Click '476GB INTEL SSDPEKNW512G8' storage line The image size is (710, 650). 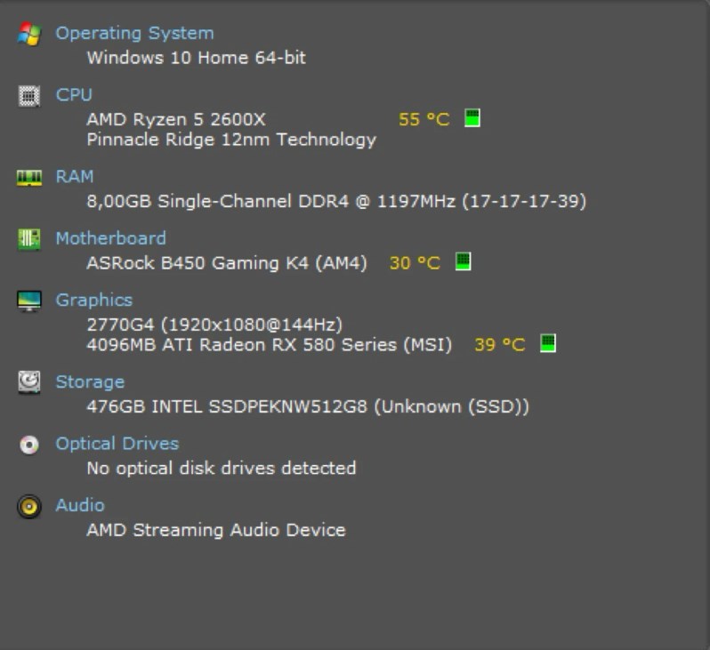[308, 406]
